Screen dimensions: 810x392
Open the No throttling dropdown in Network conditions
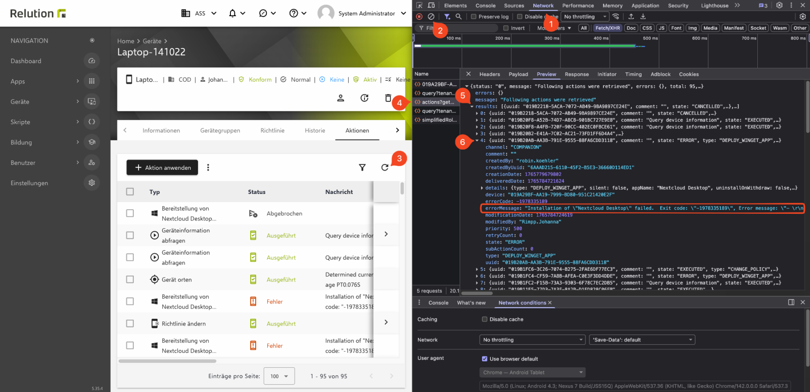[532, 340]
